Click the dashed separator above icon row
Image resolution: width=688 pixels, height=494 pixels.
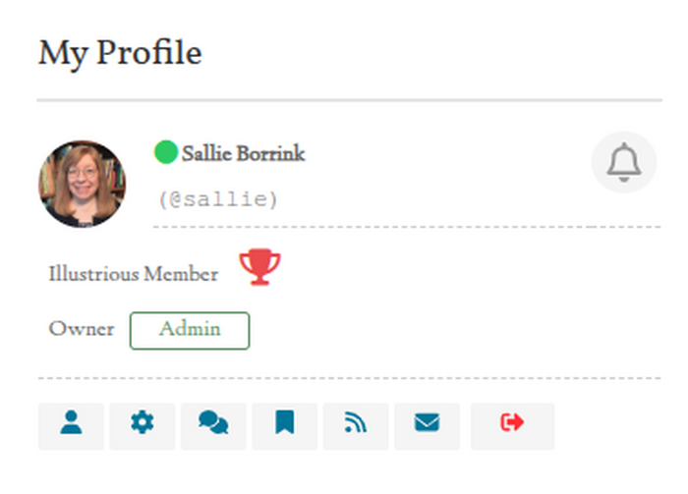(349, 378)
